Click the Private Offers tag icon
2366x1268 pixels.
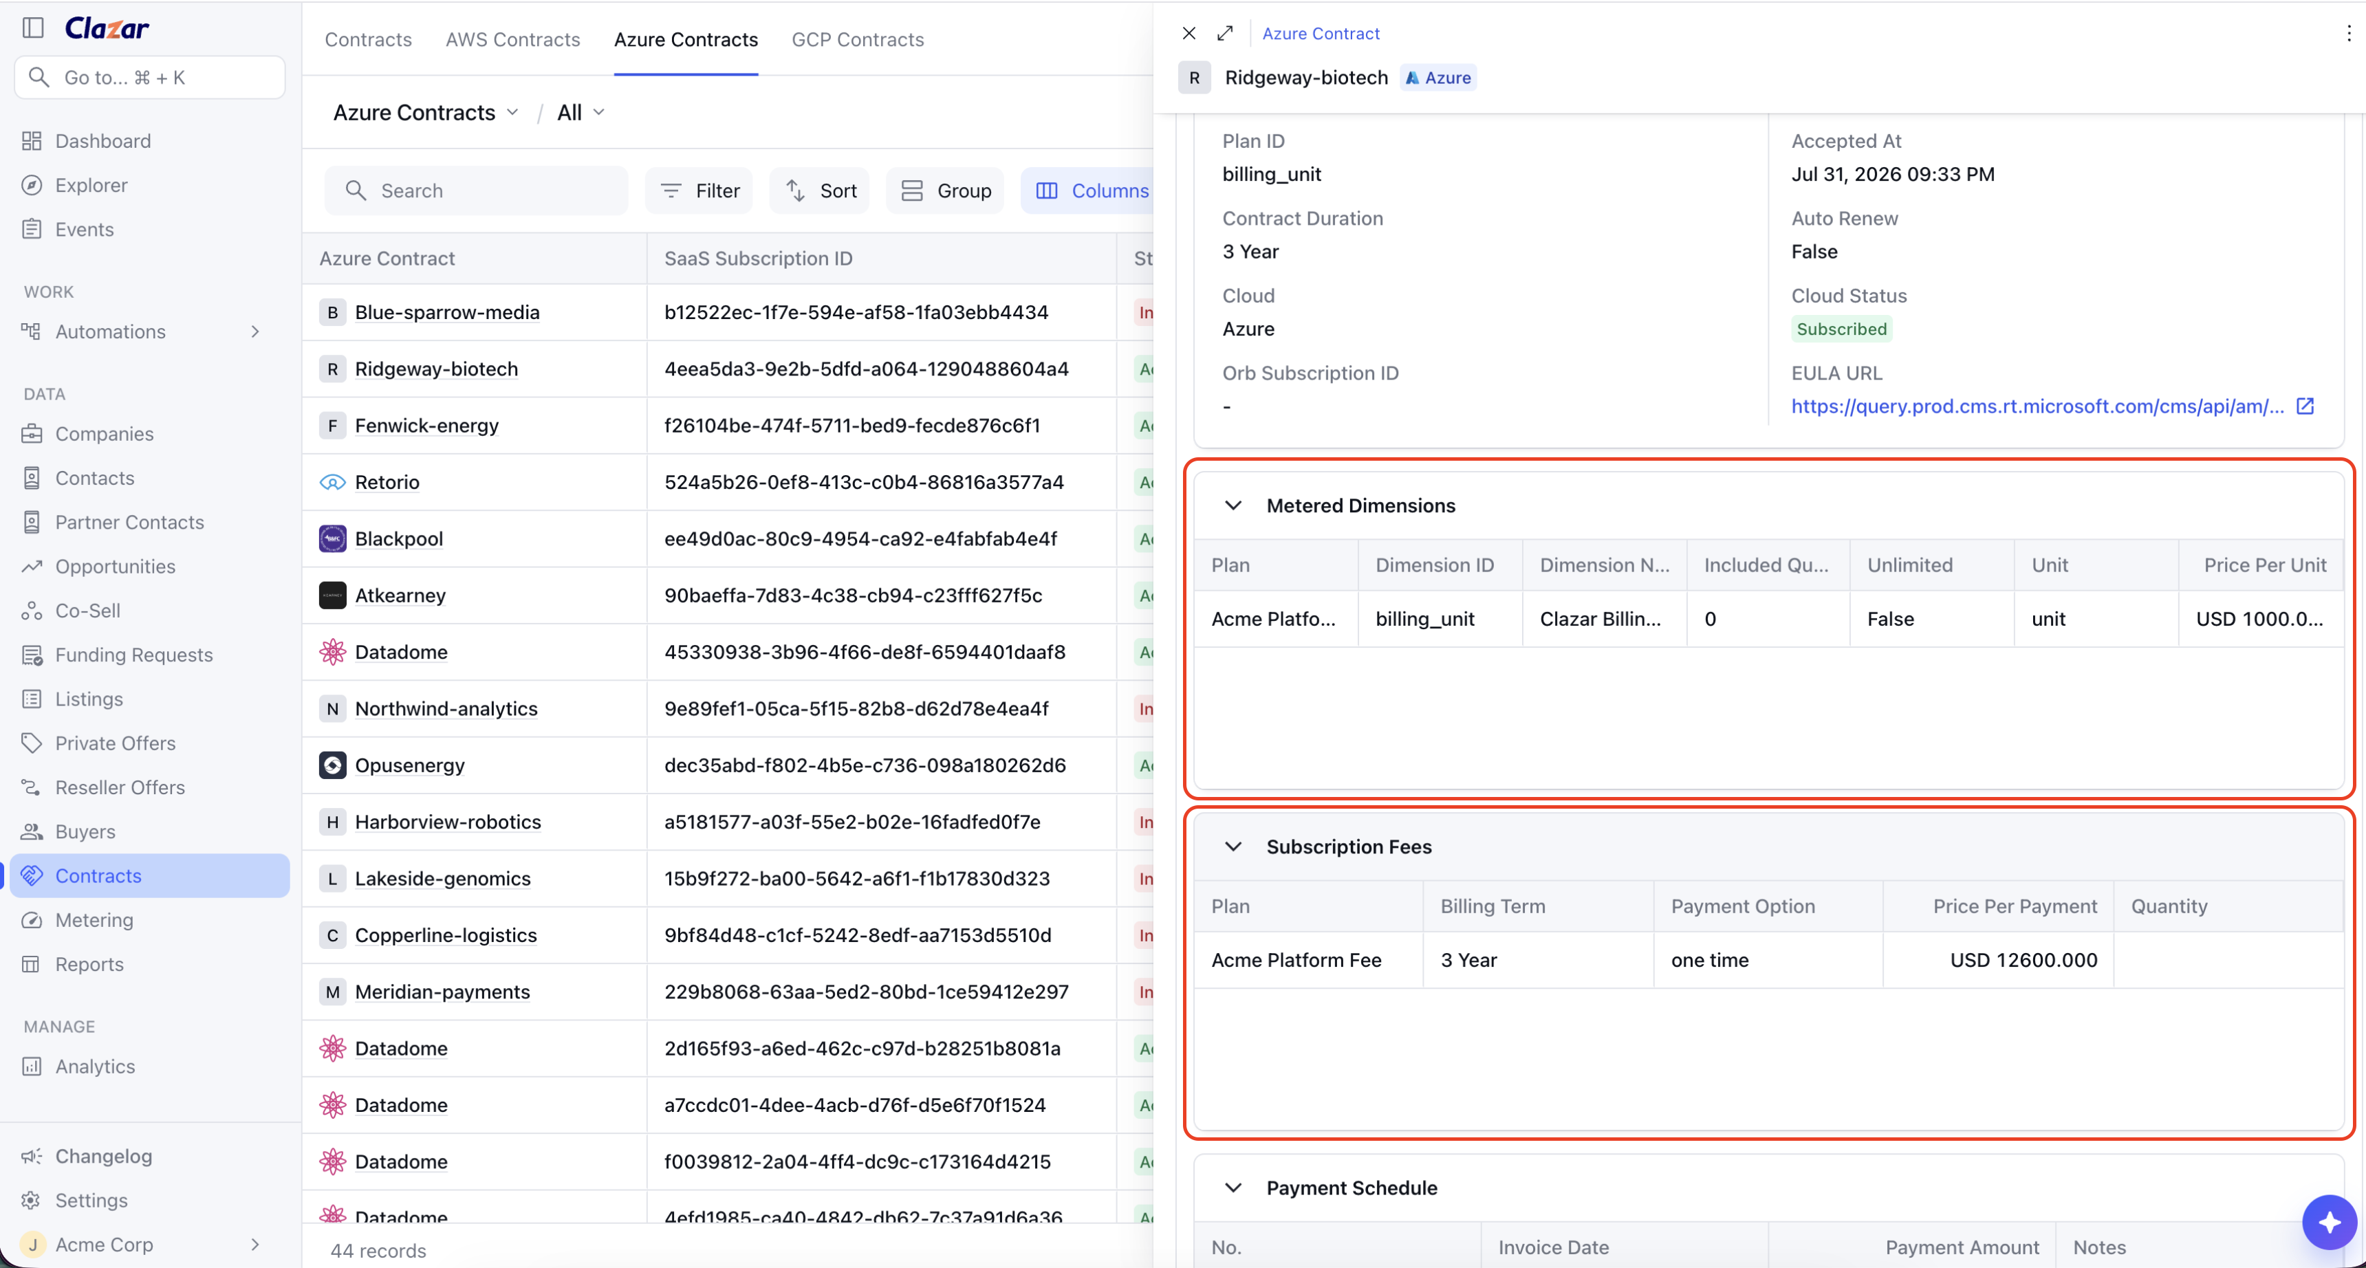coord(32,743)
